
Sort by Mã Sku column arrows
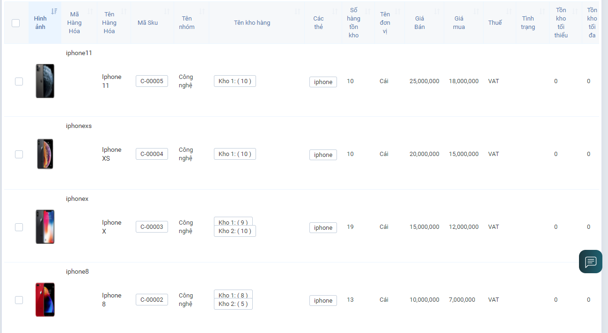coord(167,11)
